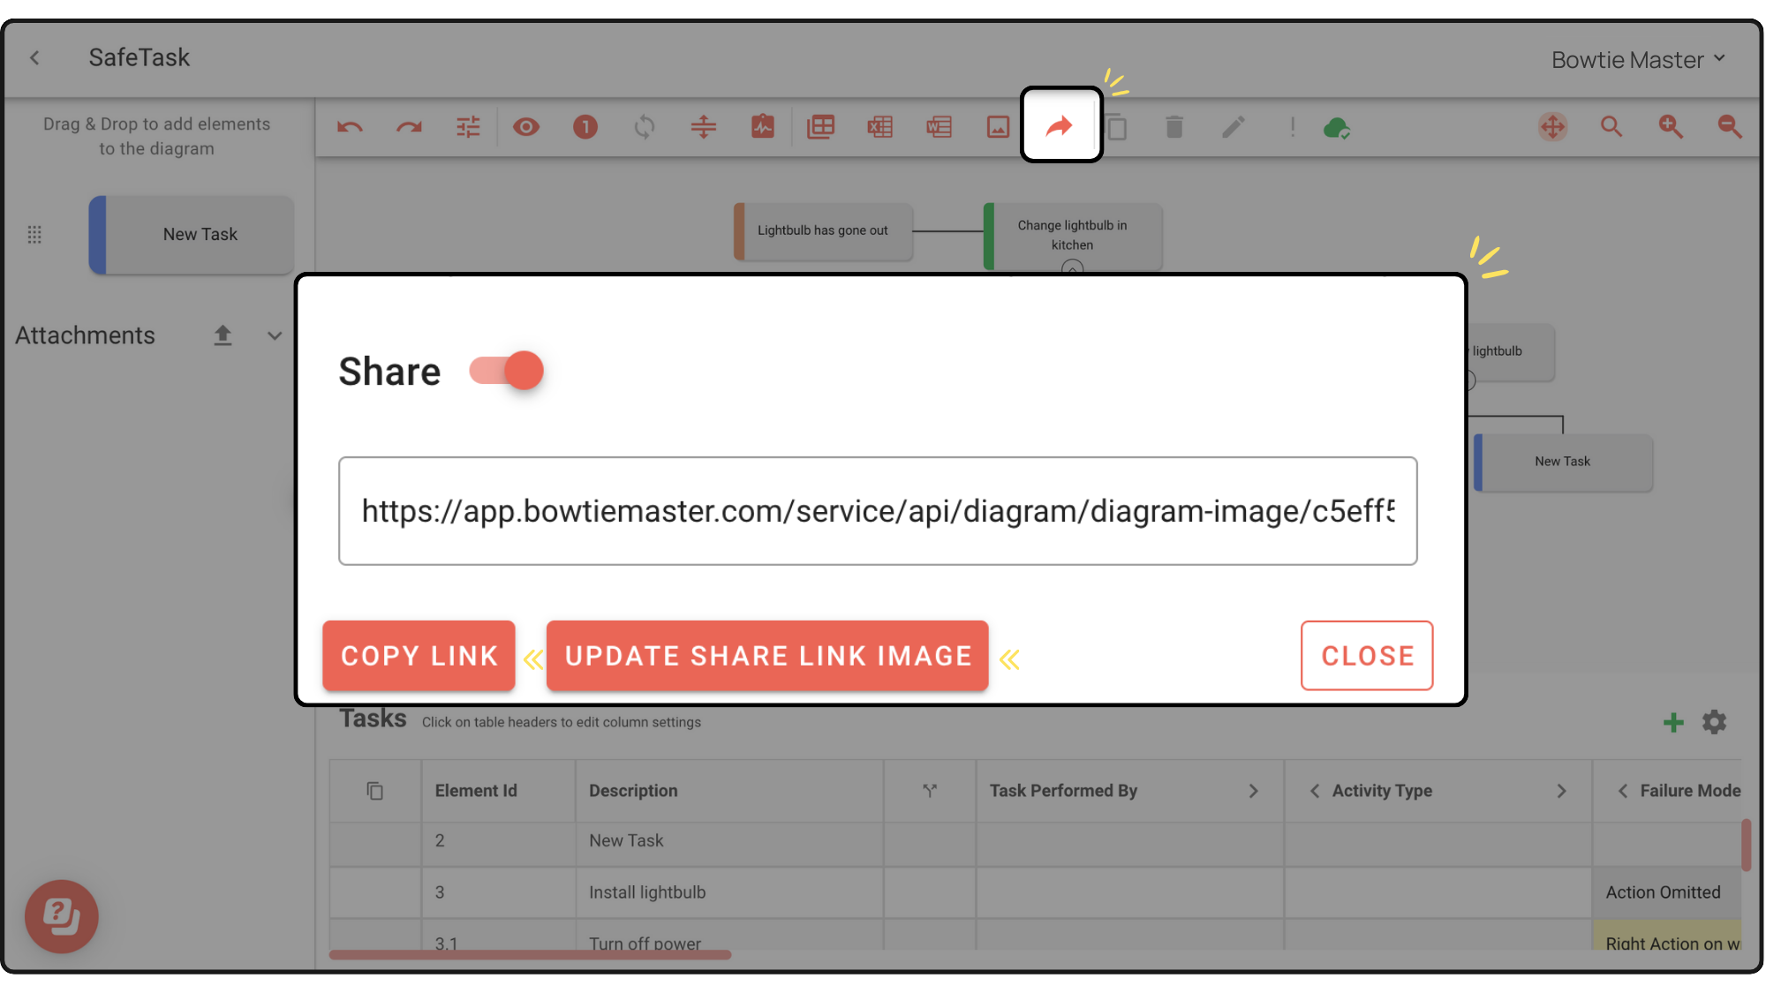Delete the selected diagram element
This screenshot has height=993, width=1766.
1174,127
